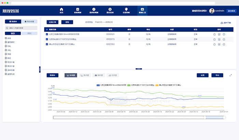Remove third row using minus circle icon
Image resolution: width=239 pixels, height=140 pixels.
(224, 44)
